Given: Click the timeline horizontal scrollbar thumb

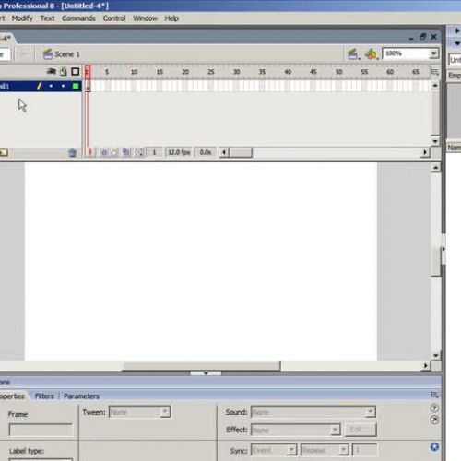Looking at the screenshot, I should pyautogui.click(x=242, y=152).
